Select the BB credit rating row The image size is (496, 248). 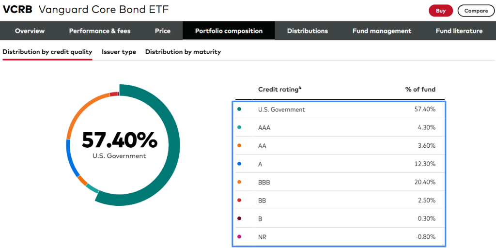click(x=339, y=200)
